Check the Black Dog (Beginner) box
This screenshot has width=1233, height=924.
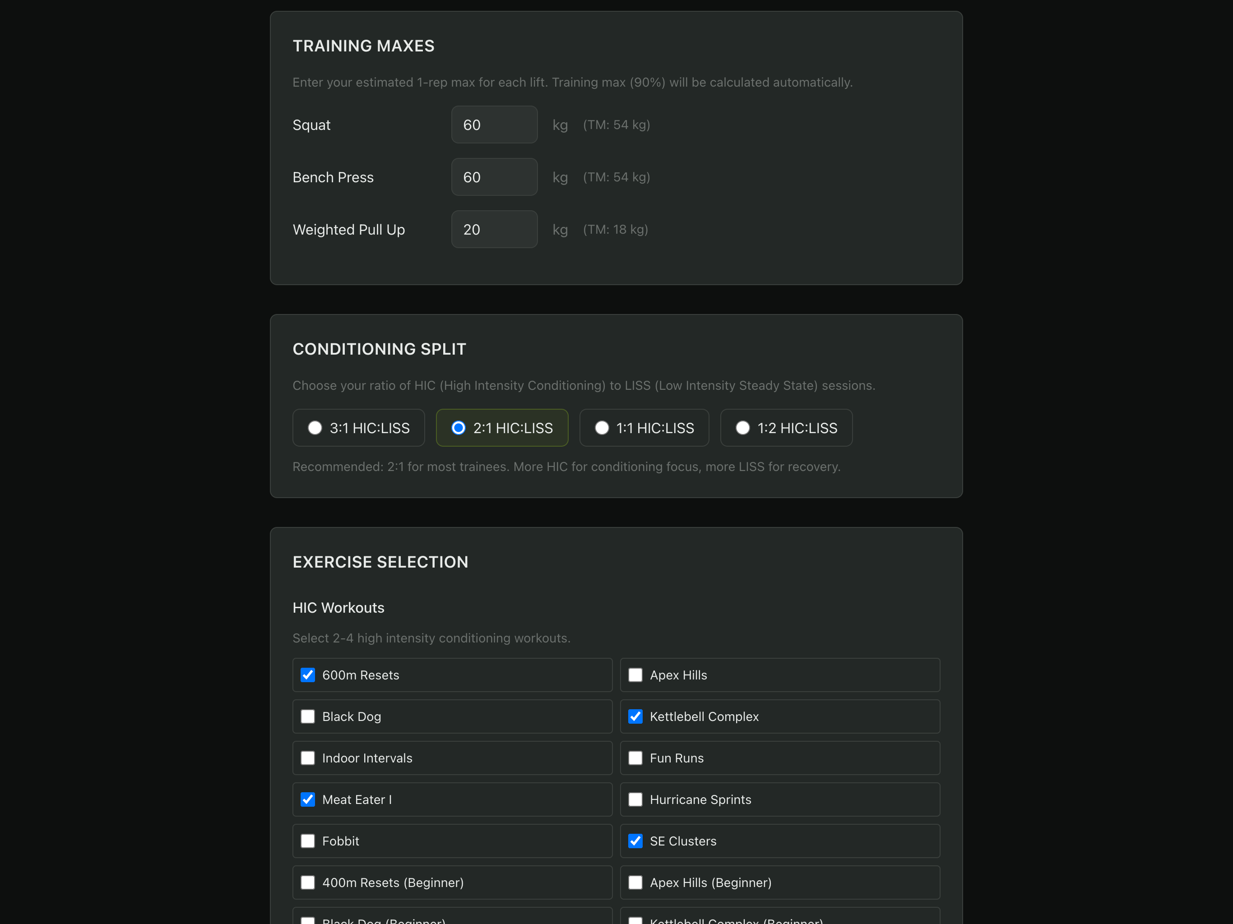coord(308,920)
